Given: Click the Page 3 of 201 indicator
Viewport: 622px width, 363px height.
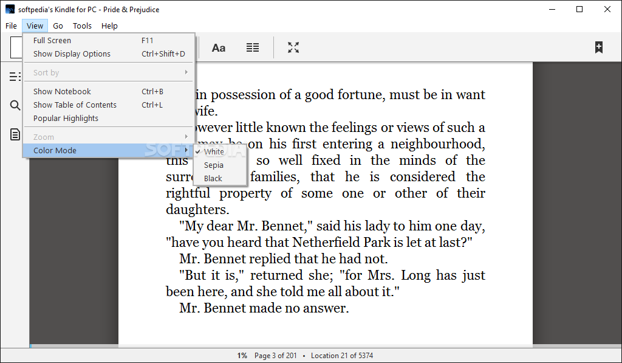Looking at the screenshot, I should tap(276, 356).
